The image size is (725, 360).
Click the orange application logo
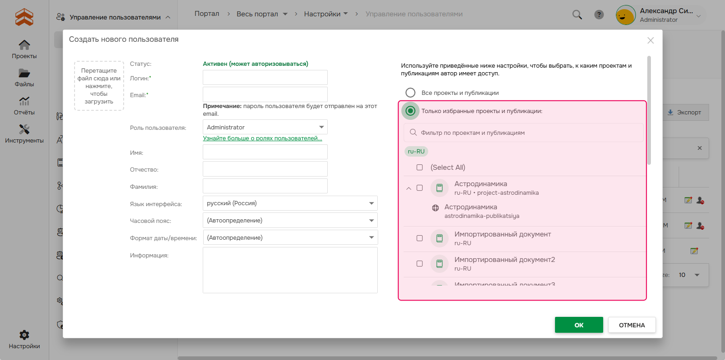pyautogui.click(x=24, y=17)
